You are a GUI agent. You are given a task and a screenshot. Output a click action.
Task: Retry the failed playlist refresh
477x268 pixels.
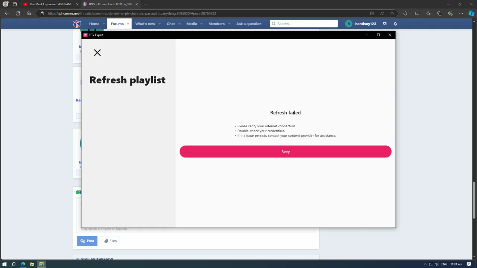tap(285, 151)
